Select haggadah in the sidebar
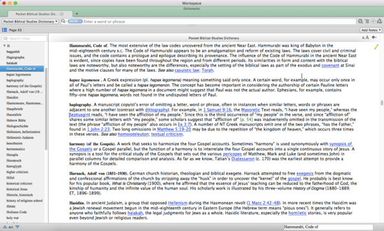 coord(13,51)
